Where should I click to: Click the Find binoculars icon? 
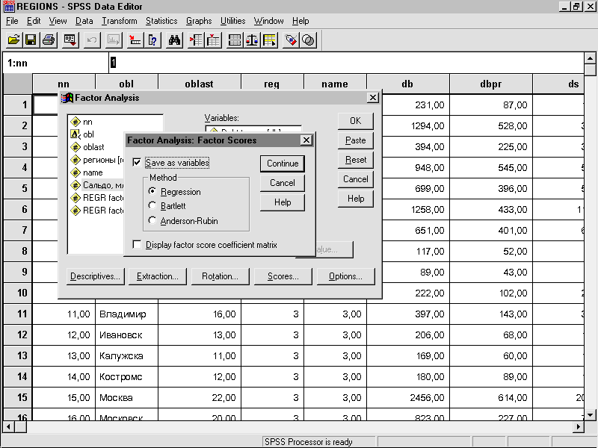pyautogui.click(x=174, y=40)
